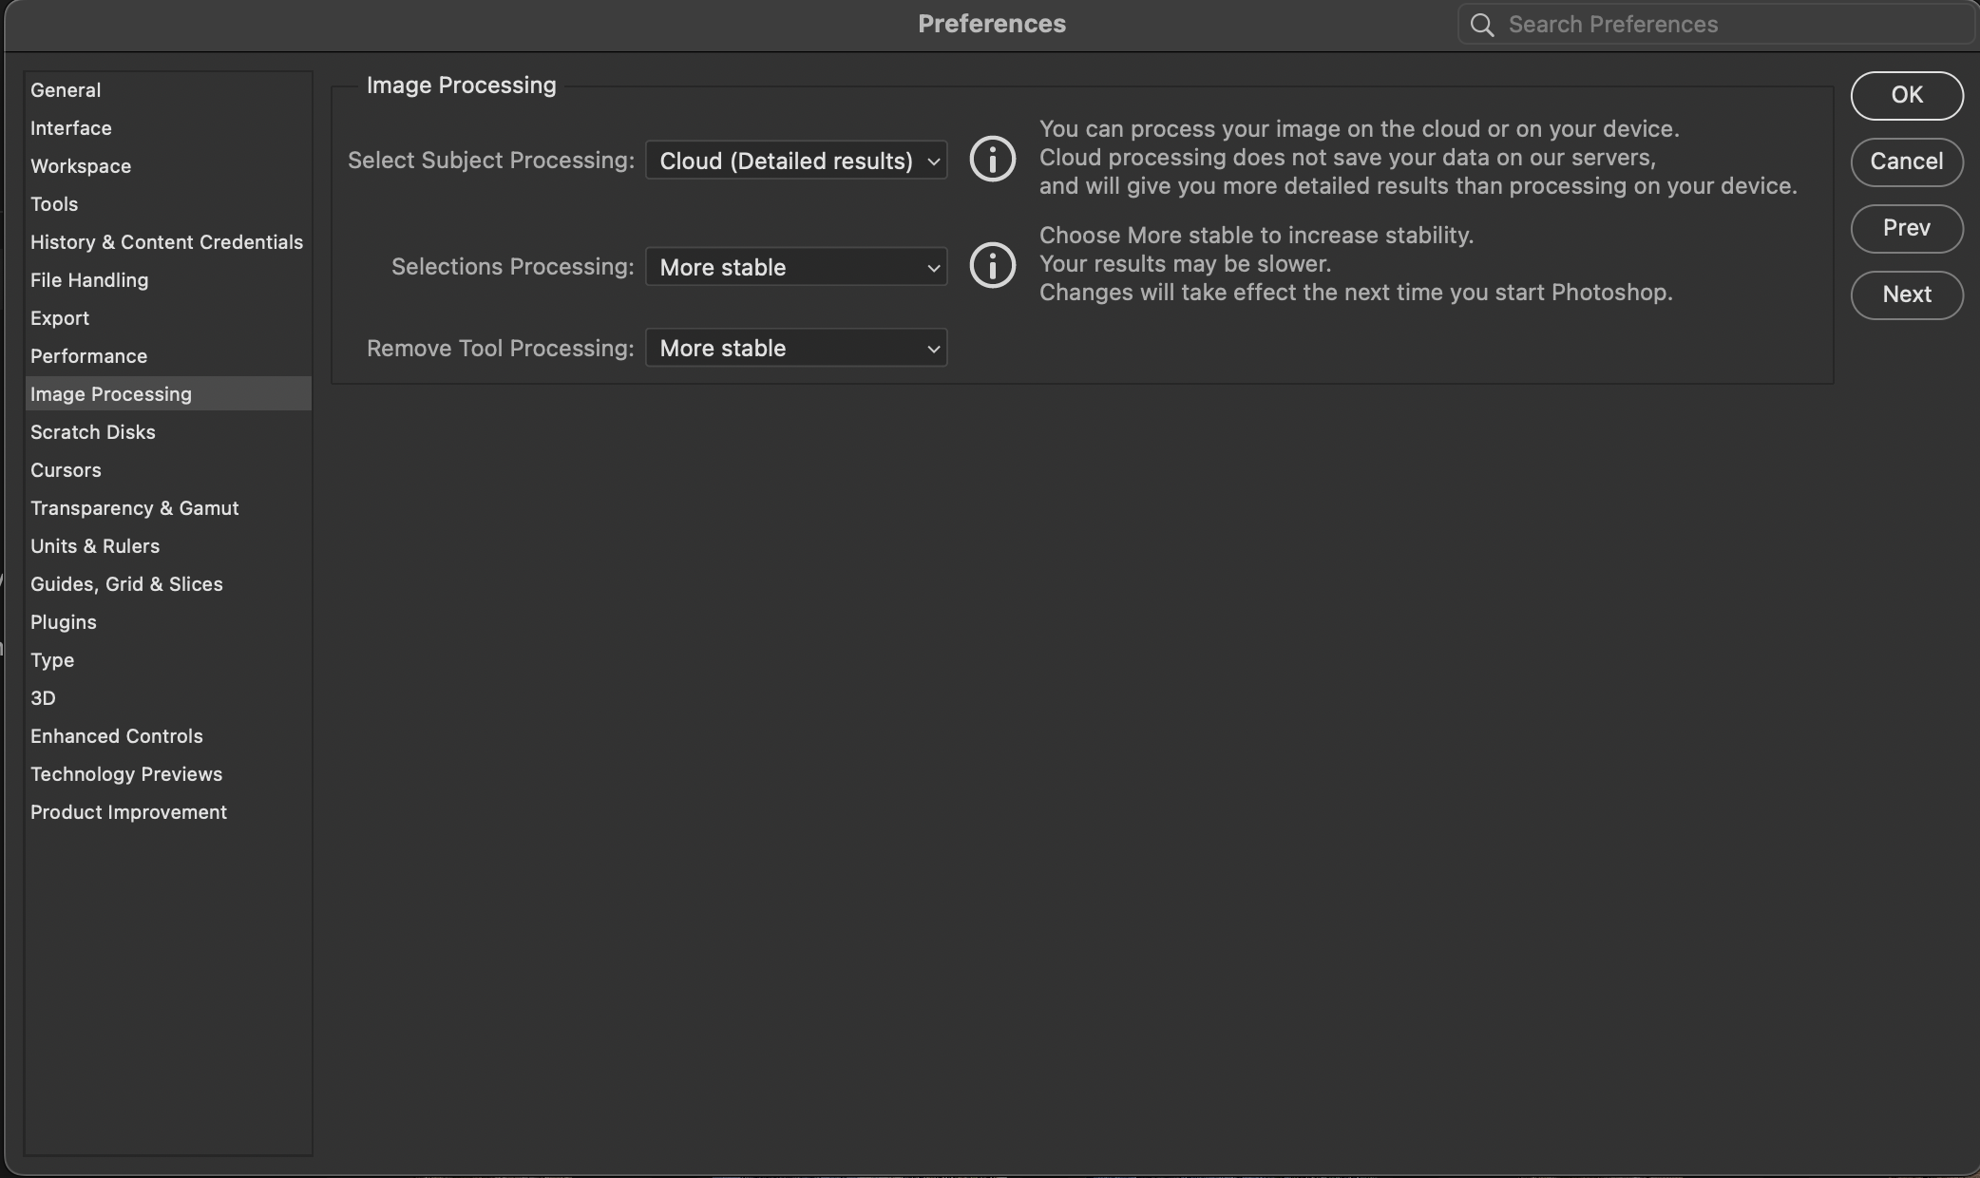Open the Performance preferences category
Image resolution: width=1980 pixels, height=1178 pixels.
[x=88, y=356]
